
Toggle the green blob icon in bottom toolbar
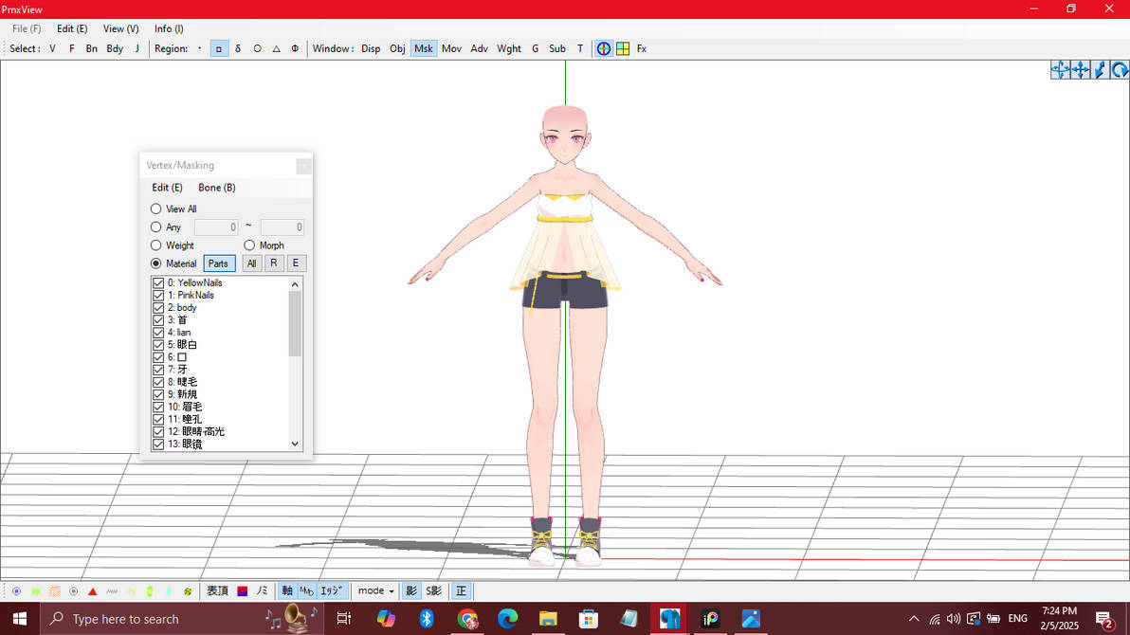[35, 591]
